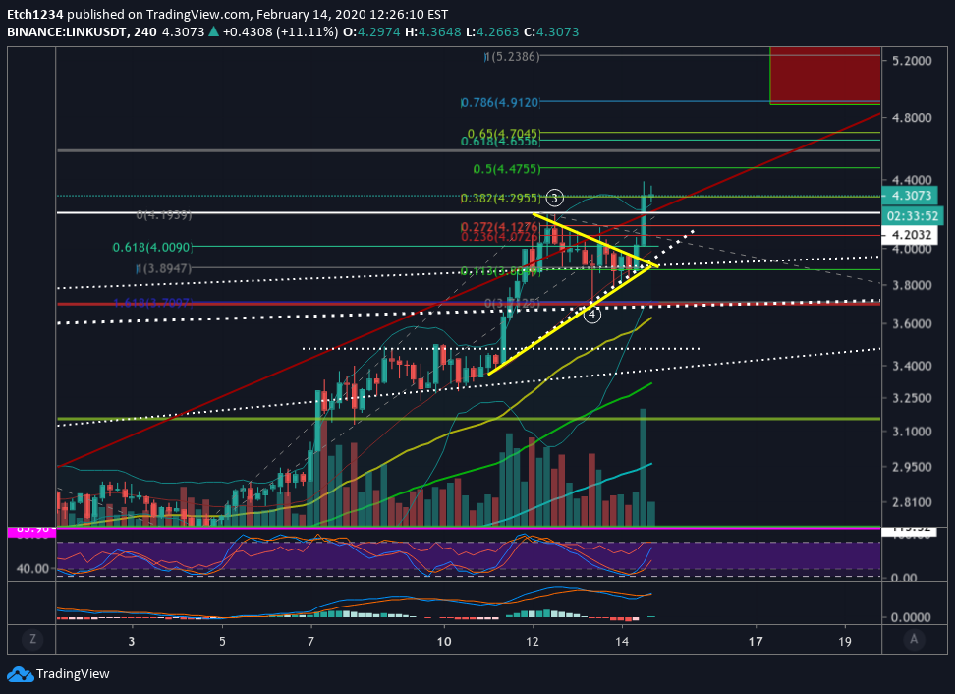Click the low value L:4.2663 in the header
This screenshot has width=955, height=694.
[x=492, y=31]
